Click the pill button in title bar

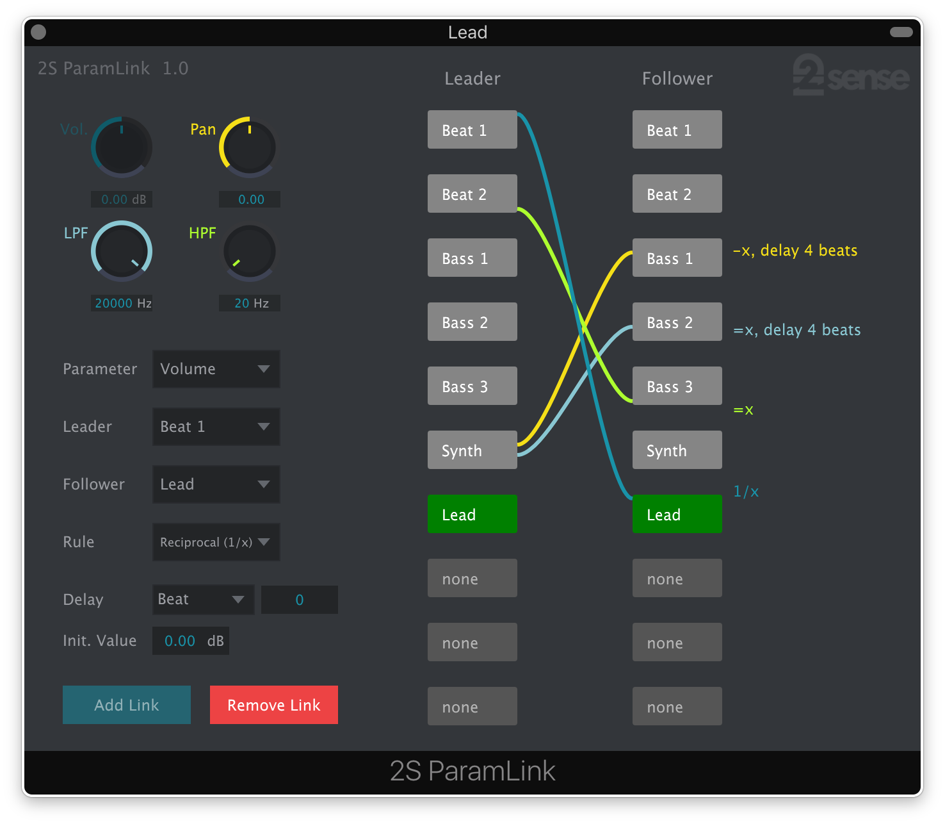pos(901,32)
